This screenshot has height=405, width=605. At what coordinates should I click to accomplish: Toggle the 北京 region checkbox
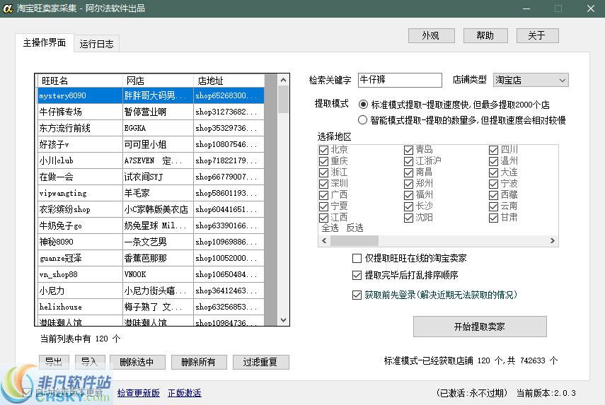323,150
